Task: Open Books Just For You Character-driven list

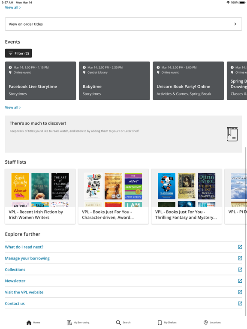Action: pyautogui.click(x=113, y=197)
